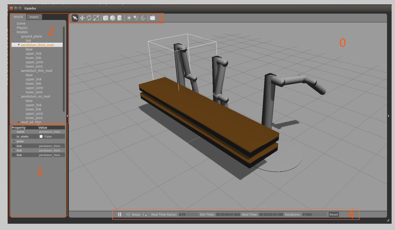Select Scene in the World tree
Screen dimensions: 395x230
(21, 23)
